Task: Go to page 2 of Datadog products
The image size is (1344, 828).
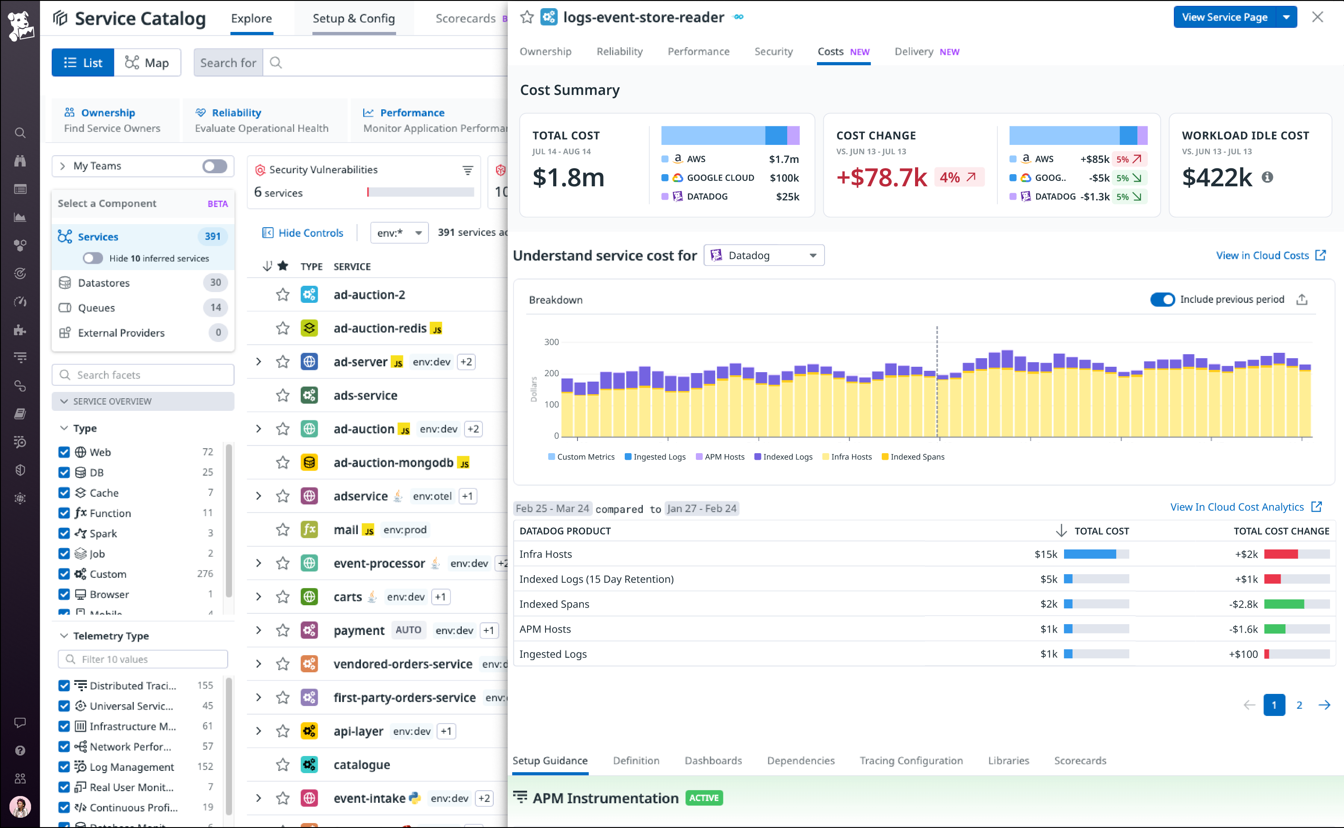Action: point(1299,705)
